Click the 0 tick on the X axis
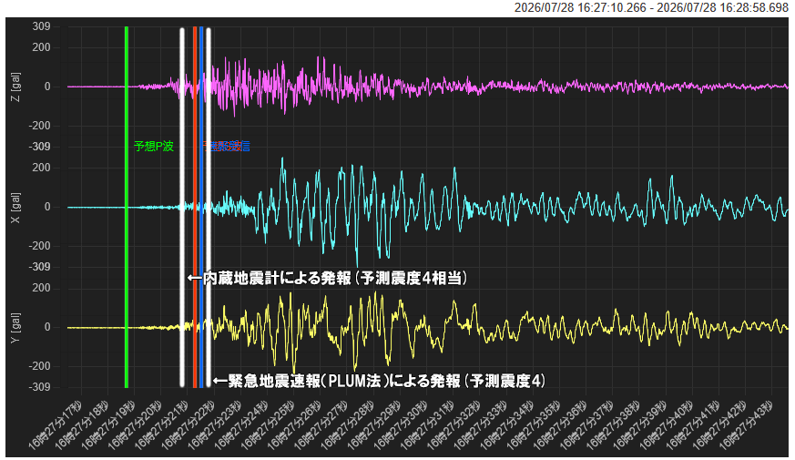Screen dimensions: 795x460 (47, 207)
